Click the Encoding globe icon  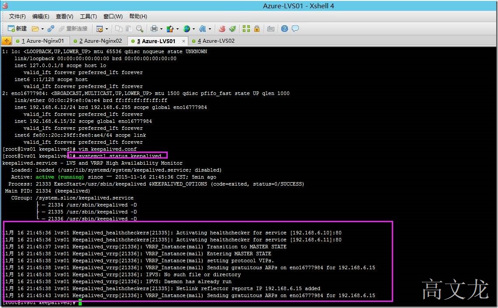[187, 29]
